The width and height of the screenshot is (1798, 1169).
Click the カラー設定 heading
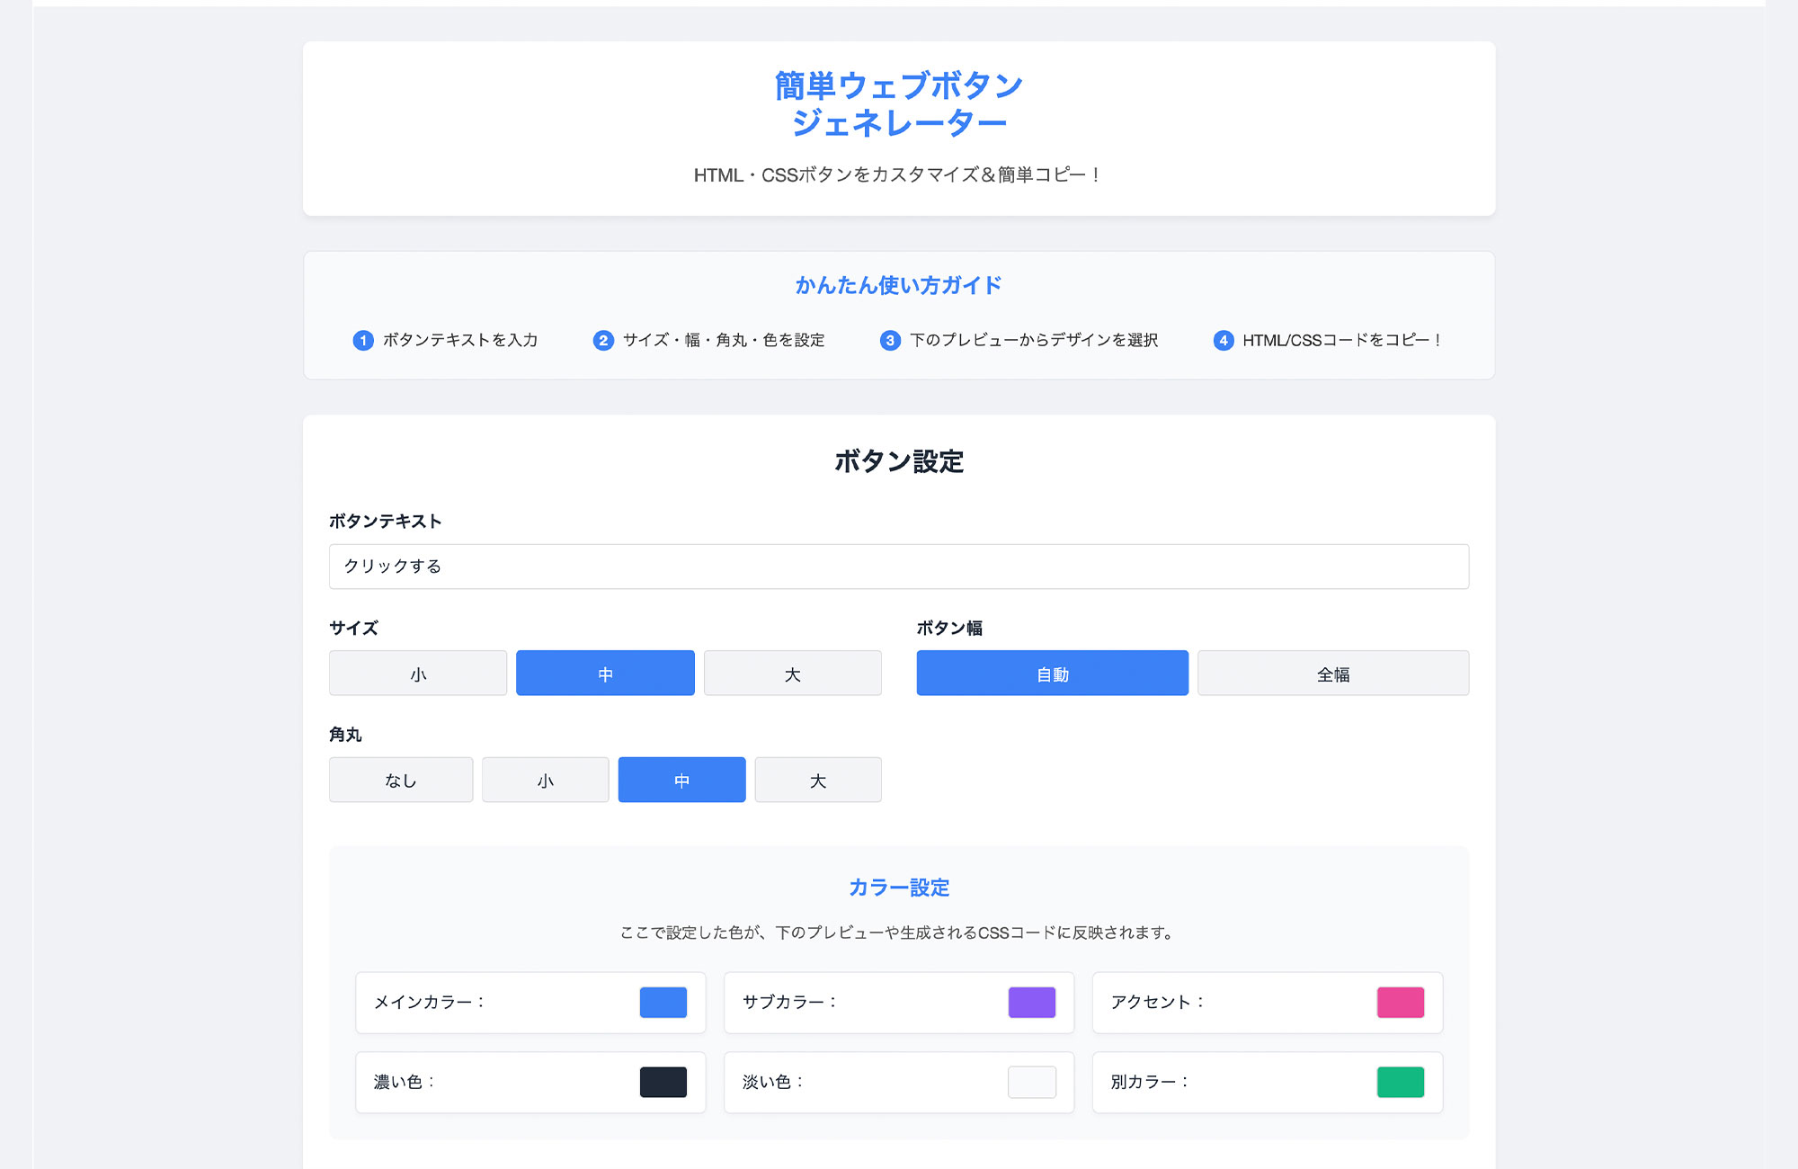pos(899,888)
